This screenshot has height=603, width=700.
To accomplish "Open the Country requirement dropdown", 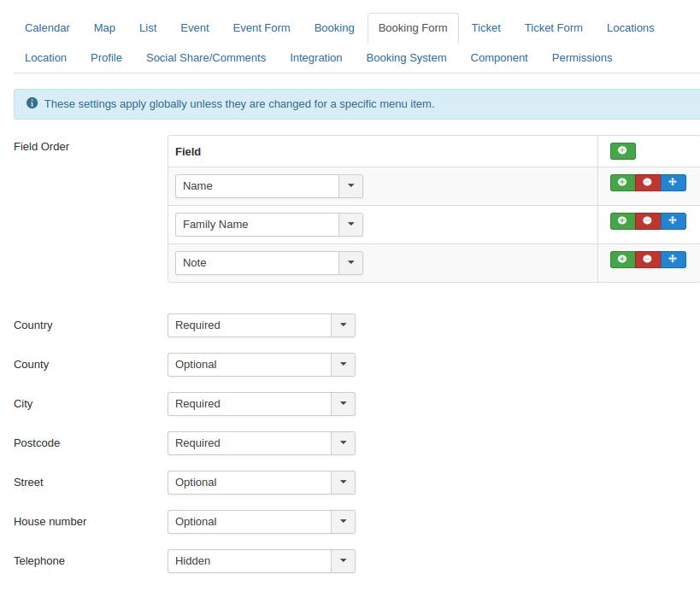I will pos(261,325).
